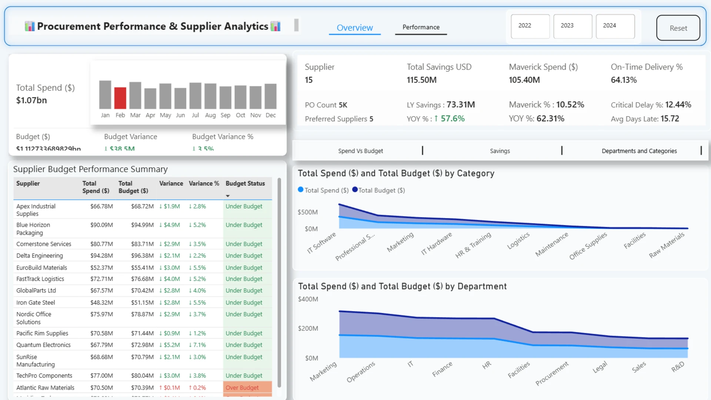Select the Spend Vs Budget view
Image resolution: width=711 pixels, height=400 pixels.
(x=360, y=151)
